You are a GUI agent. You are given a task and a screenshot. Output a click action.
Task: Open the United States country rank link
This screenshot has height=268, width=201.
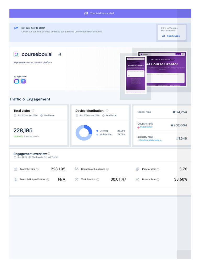(x=146, y=127)
